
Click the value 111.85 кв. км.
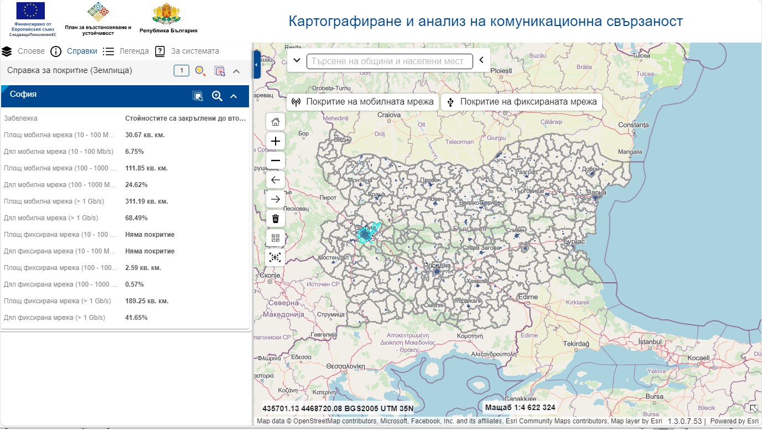[x=147, y=168]
